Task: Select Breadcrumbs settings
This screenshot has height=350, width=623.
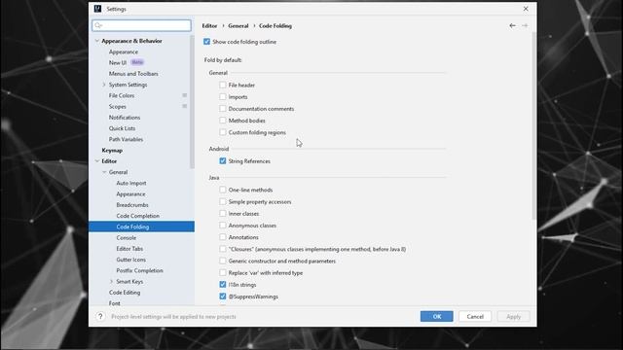Action: 132,205
